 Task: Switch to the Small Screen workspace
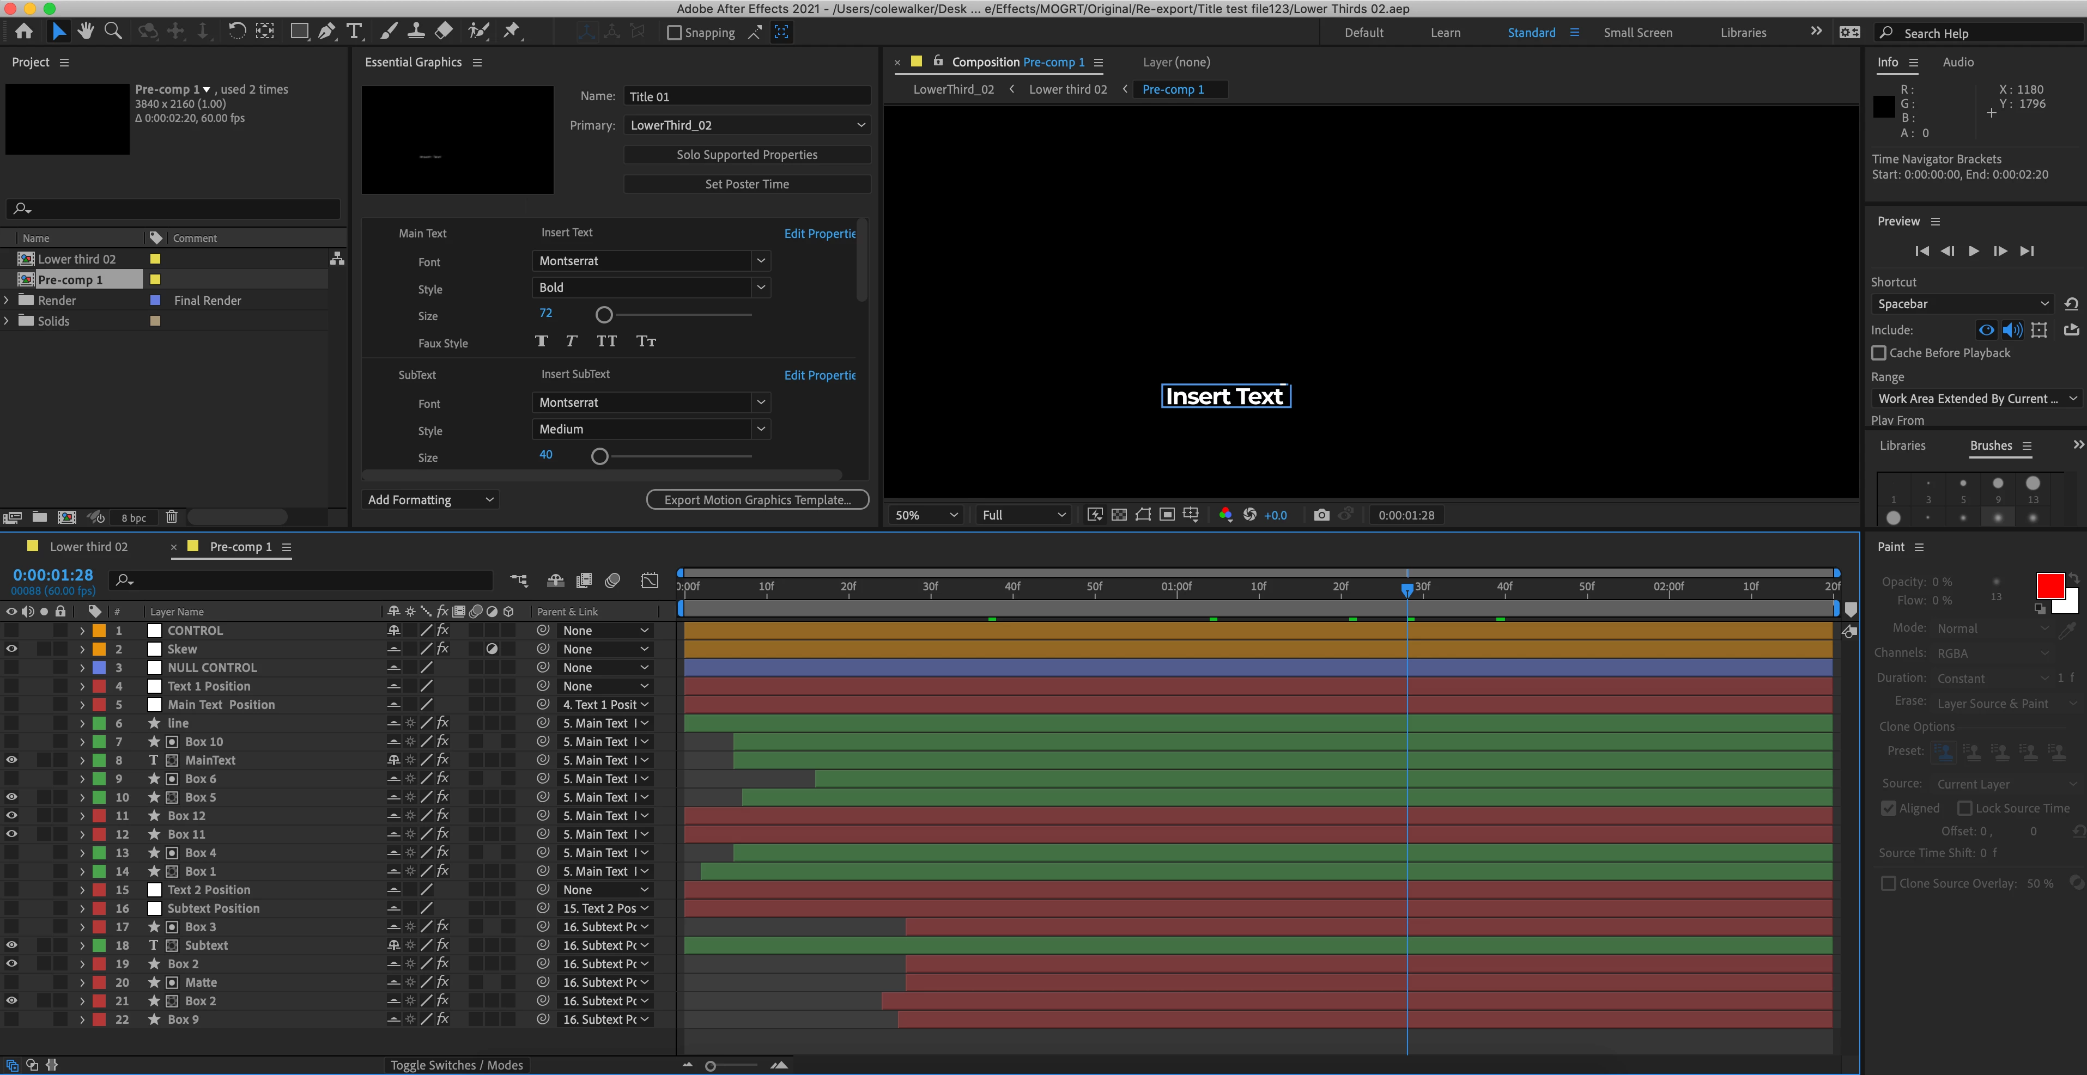[1637, 32]
